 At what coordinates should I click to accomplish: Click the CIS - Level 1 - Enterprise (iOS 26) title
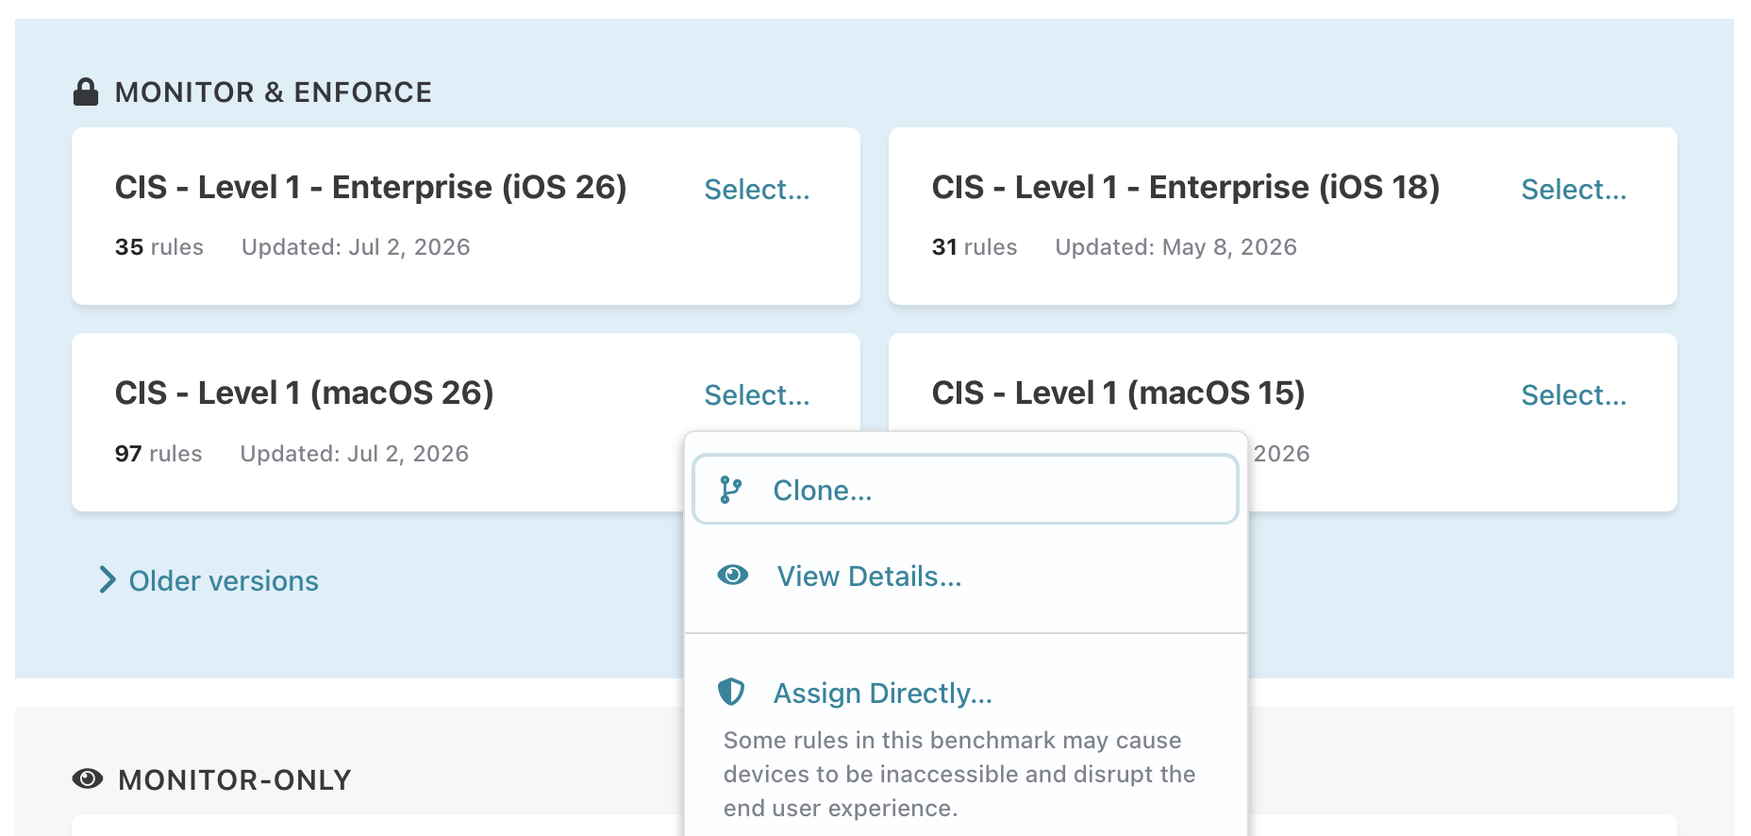pyautogui.click(x=371, y=187)
